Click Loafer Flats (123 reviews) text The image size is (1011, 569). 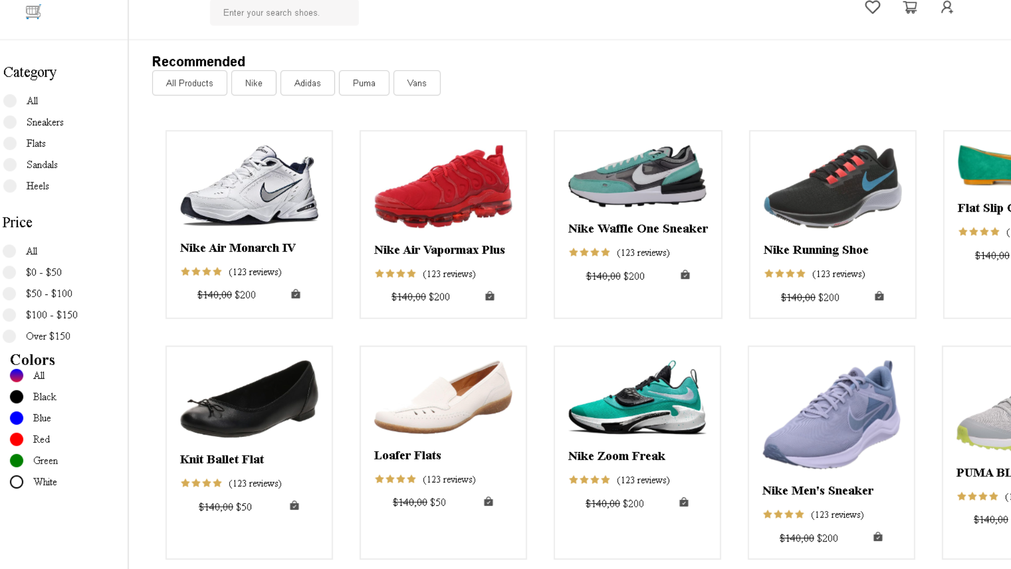(449, 479)
